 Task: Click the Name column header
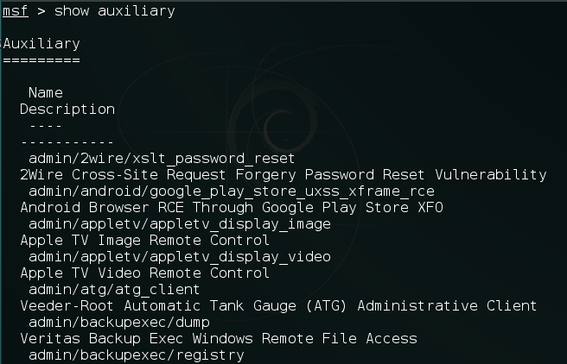(46, 93)
